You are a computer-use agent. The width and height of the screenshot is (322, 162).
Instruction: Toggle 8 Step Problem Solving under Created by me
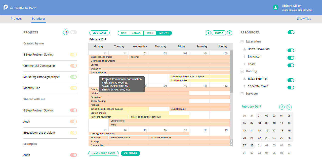(73, 55)
